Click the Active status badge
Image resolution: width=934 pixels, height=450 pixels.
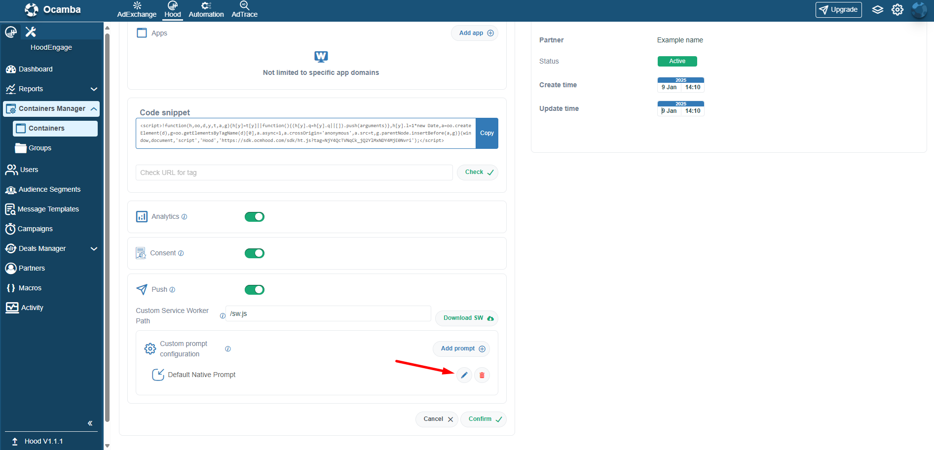click(677, 61)
